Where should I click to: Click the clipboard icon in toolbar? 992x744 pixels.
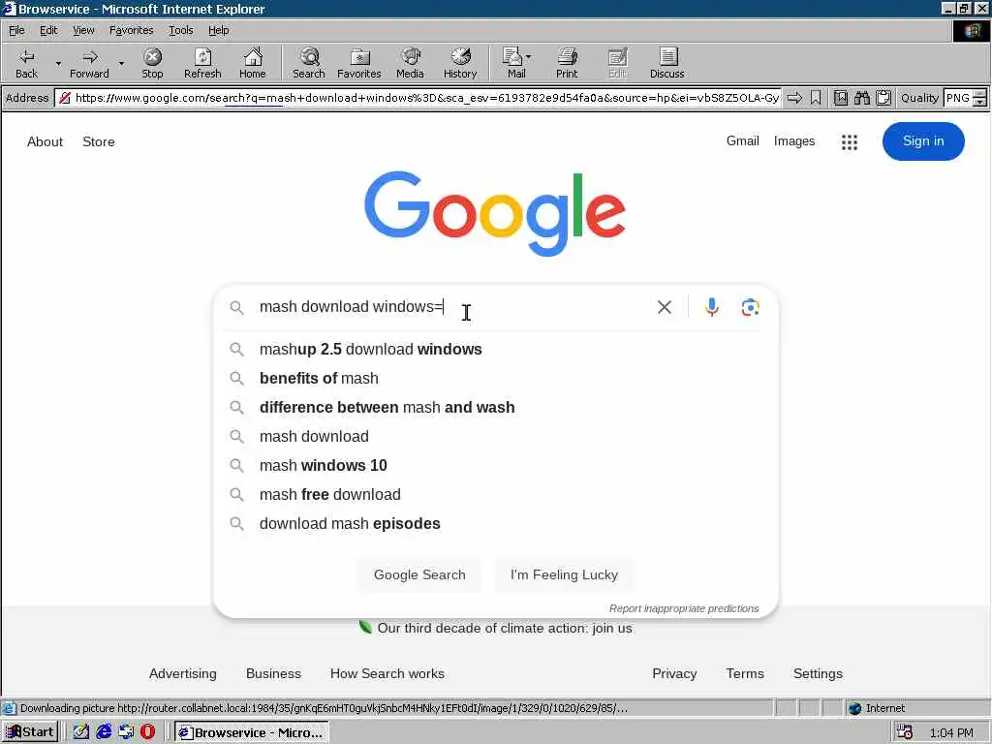click(883, 98)
